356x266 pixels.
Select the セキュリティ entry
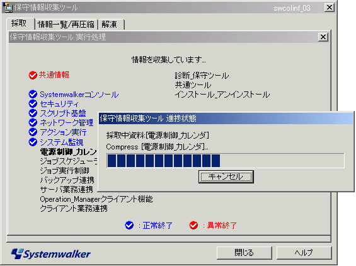[59, 104]
